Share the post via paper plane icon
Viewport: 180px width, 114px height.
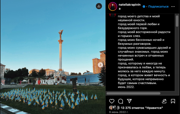(x=129, y=101)
